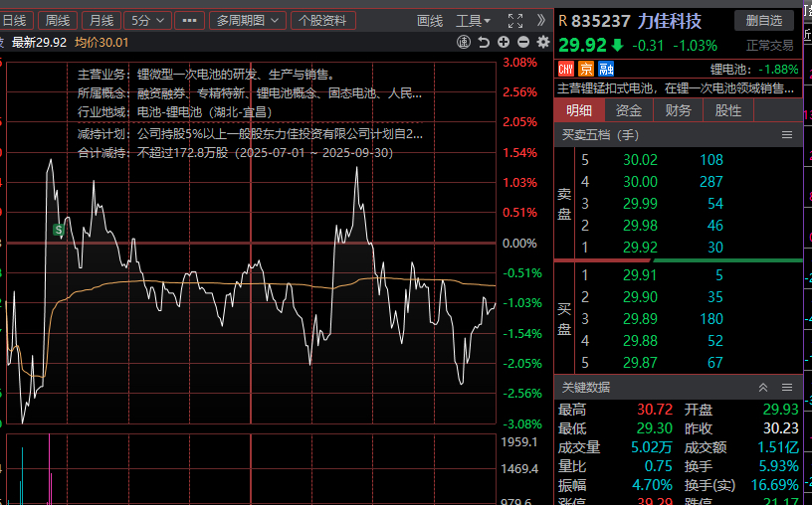812x505 pixels.
Task: Select the 财务 tab
Action: point(679,110)
